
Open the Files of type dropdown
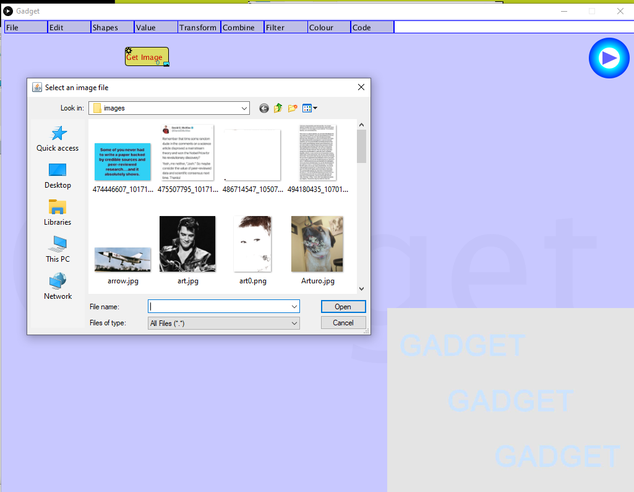294,323
